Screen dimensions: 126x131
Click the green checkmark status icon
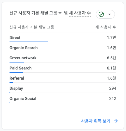(101, 14)
